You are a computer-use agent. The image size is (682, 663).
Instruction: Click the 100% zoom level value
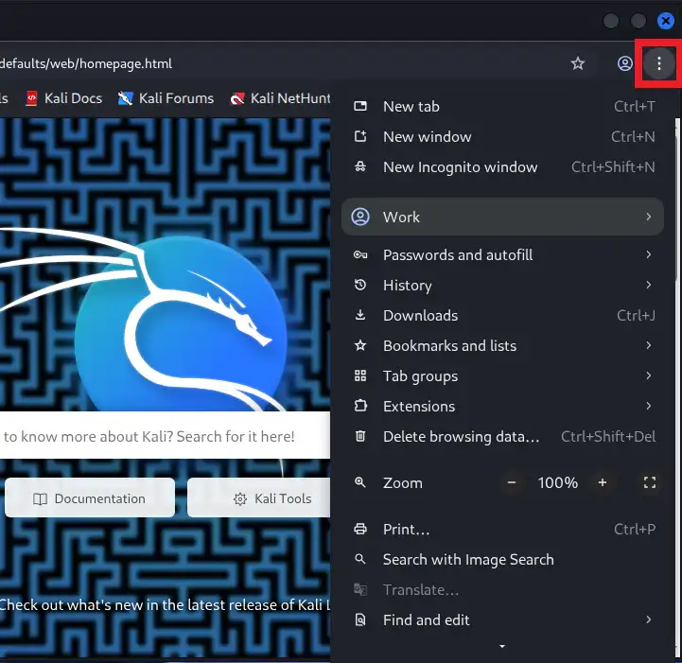(557, 482)
